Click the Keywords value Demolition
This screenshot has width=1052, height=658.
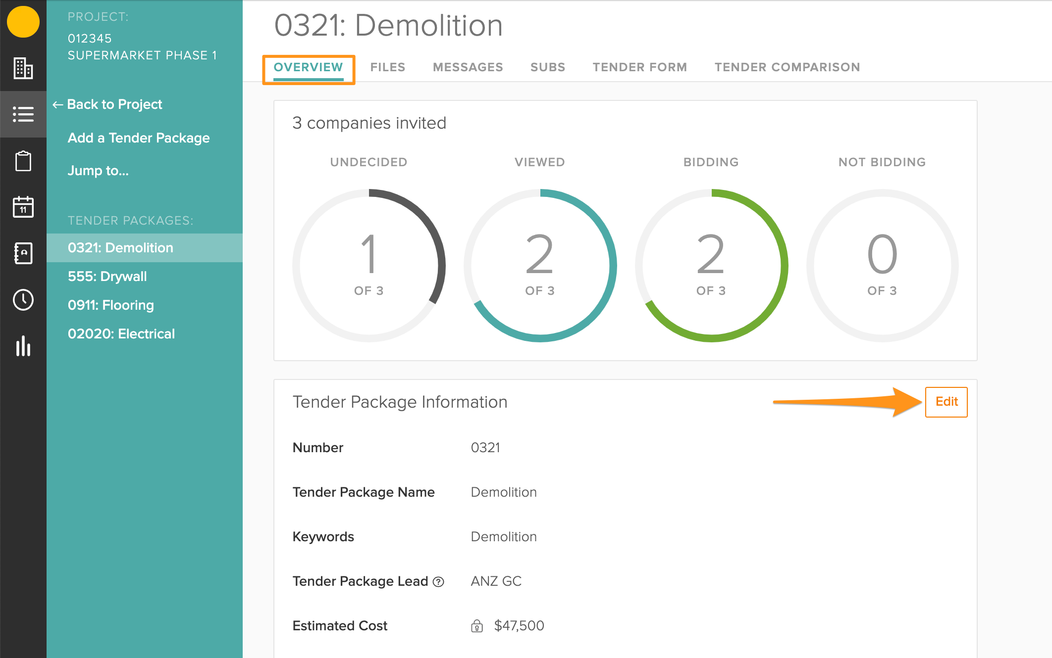(504, 537)
